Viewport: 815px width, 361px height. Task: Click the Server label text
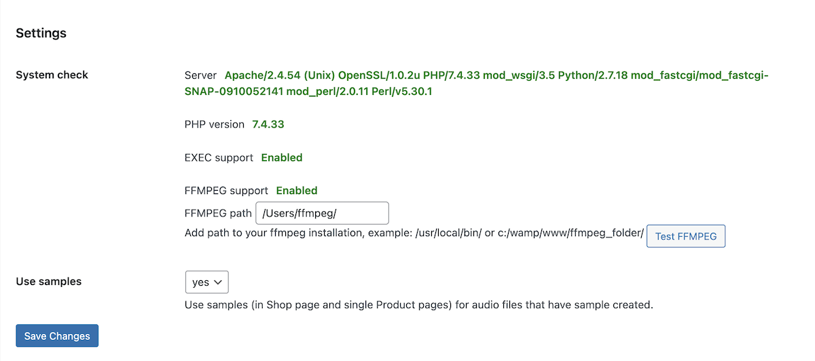(x=200, y=75)
